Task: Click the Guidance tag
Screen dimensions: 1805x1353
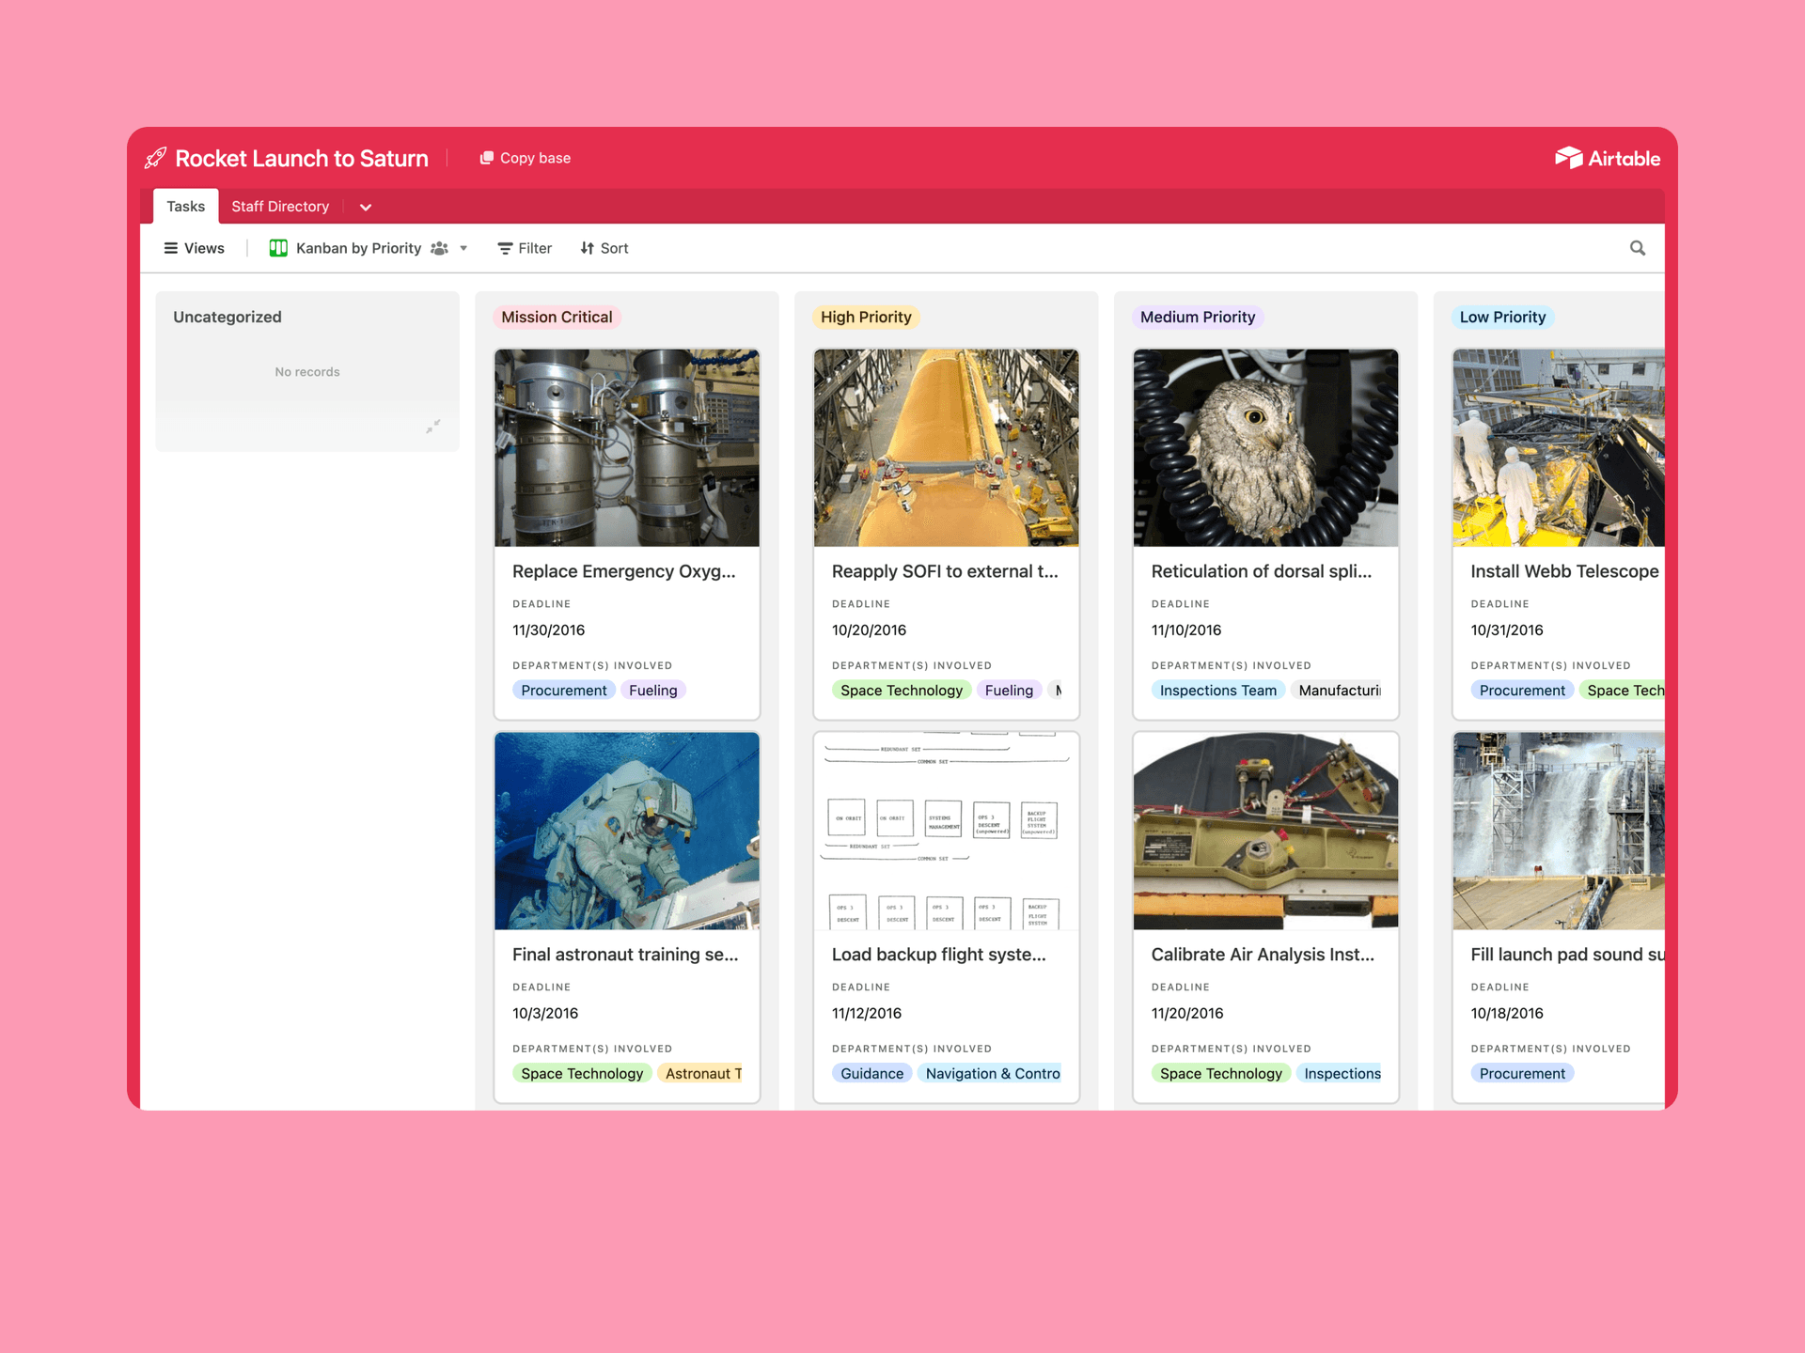Action: click(x=871, y=1074)
